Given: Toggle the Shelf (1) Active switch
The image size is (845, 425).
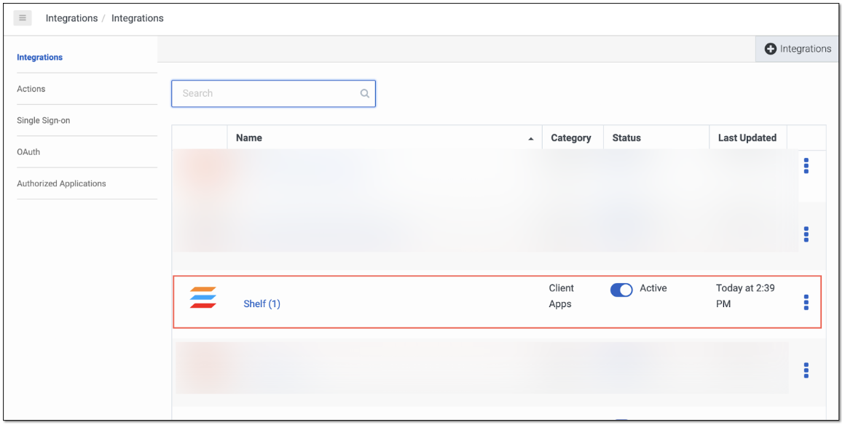Looking at the screenshot, I should [621, 290].
